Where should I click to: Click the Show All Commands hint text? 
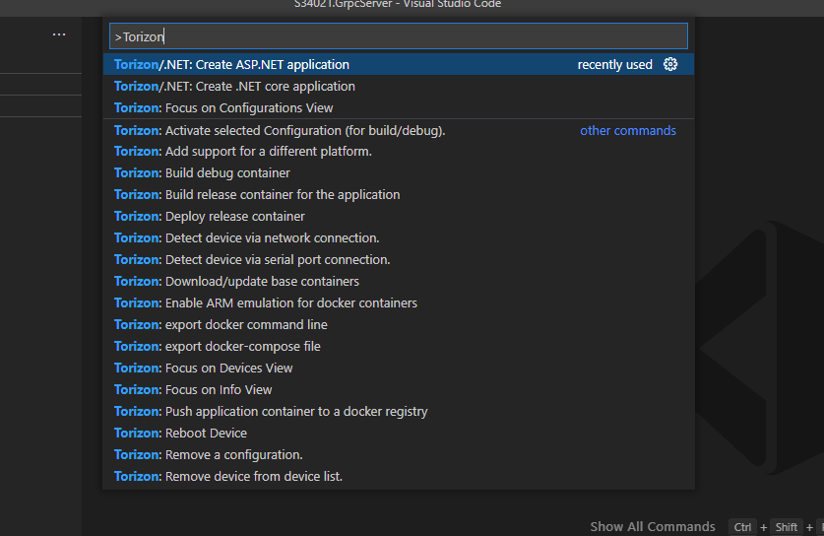[652, 526]
